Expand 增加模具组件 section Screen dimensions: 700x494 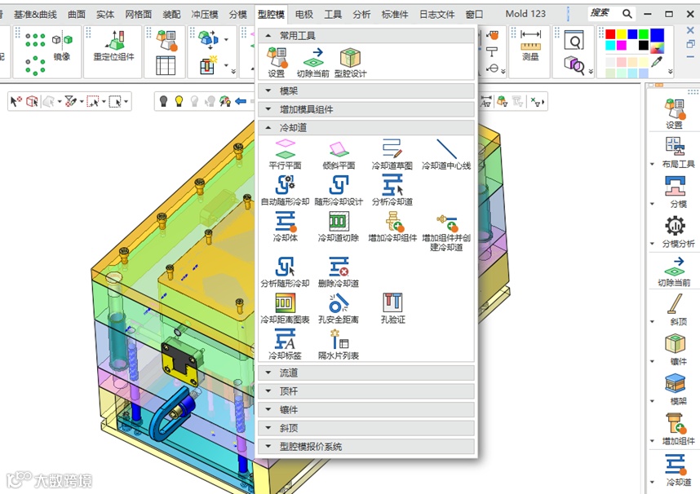pyautogui.click(x=366, y=109)
